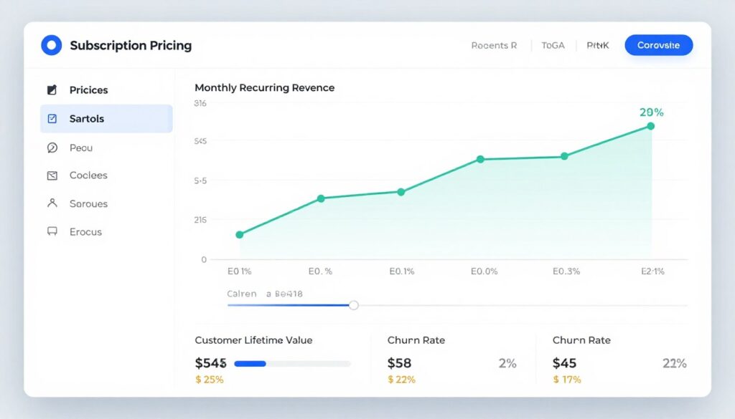Click the gray 22% value

[x=675, y=363]
